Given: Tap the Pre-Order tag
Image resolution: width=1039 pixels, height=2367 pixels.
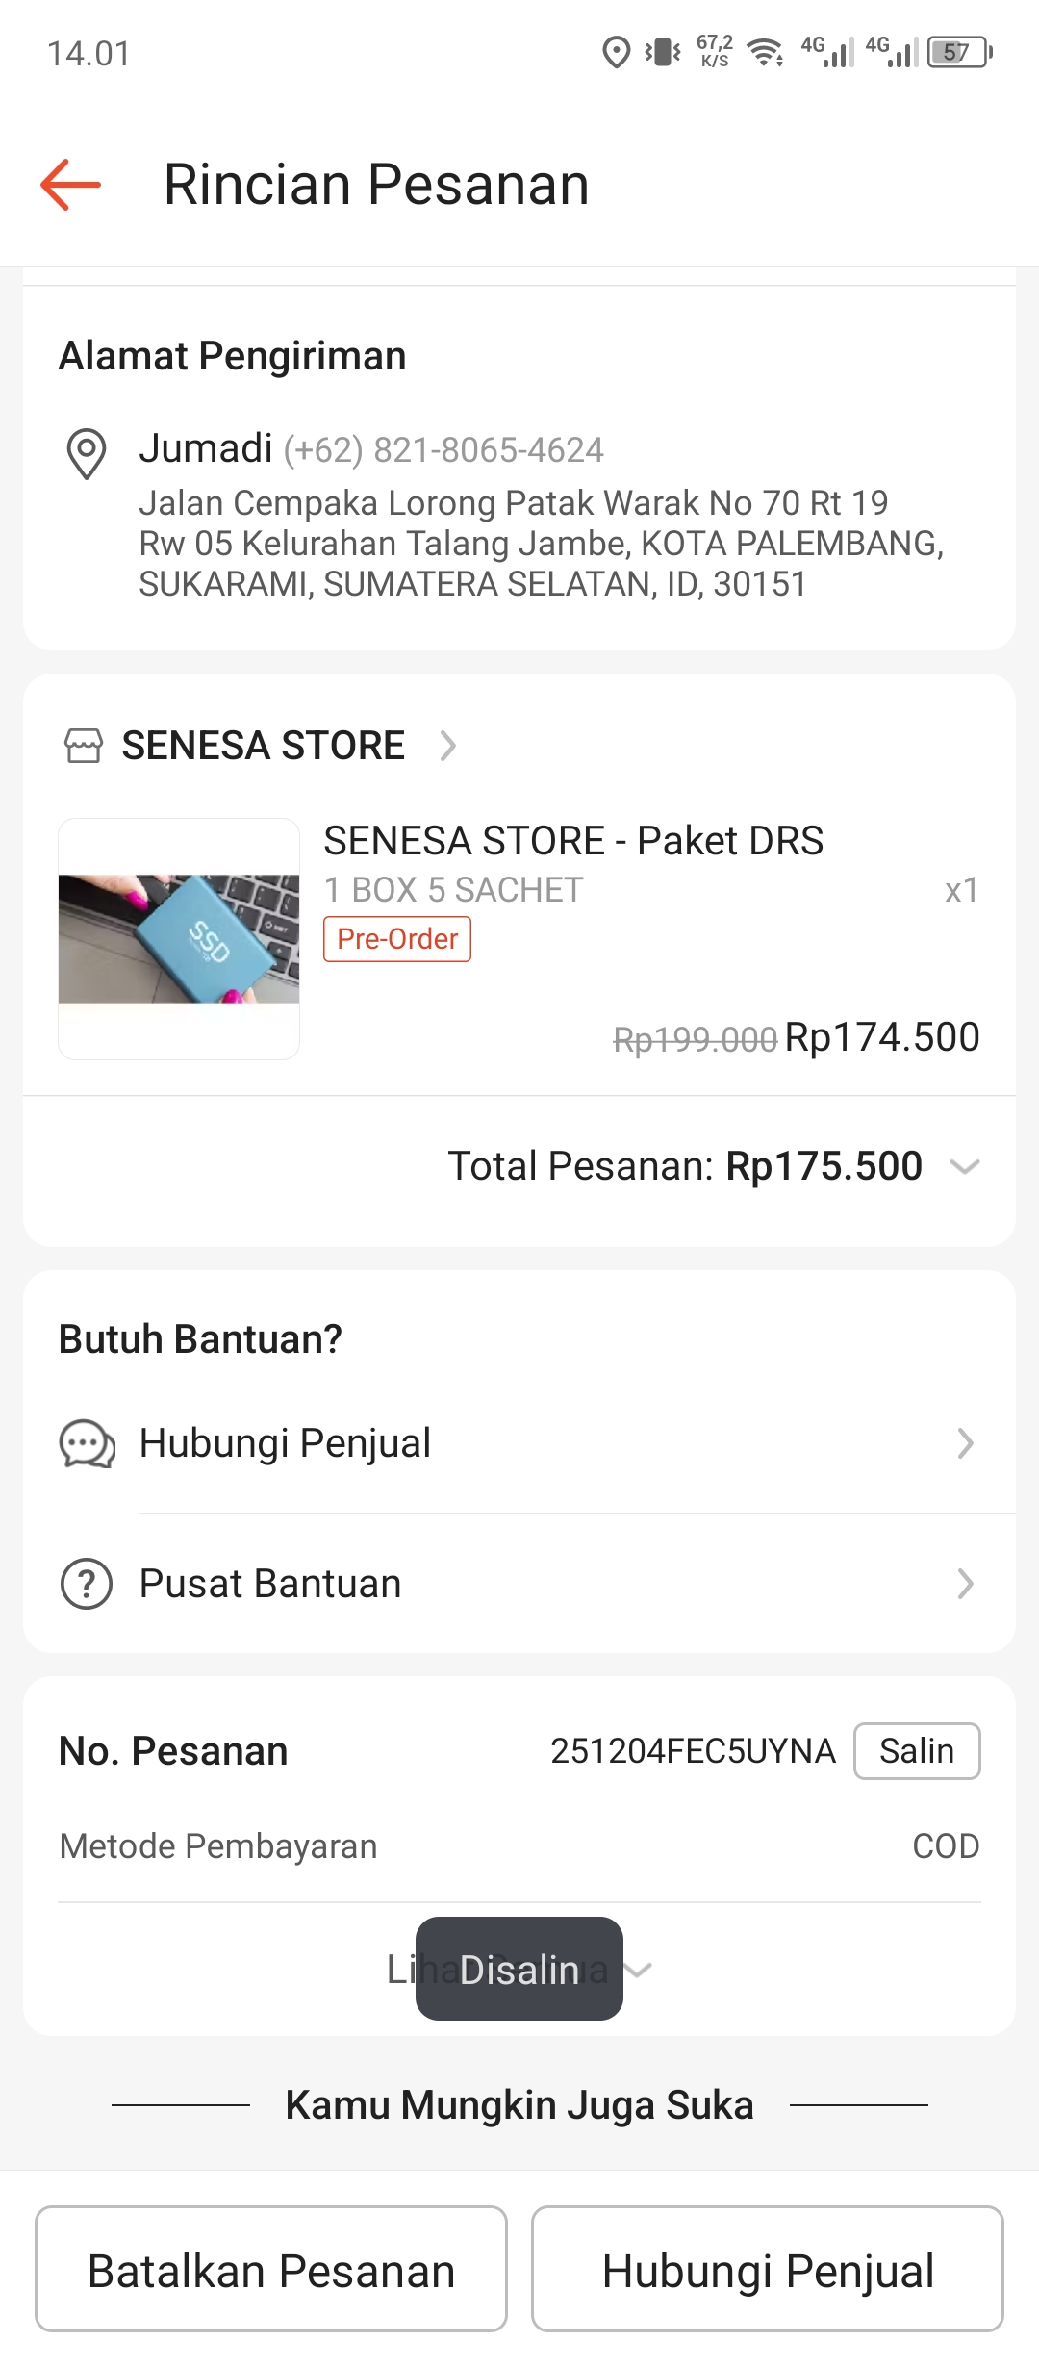Looking at the screenshot, I should tap(397, 939).
